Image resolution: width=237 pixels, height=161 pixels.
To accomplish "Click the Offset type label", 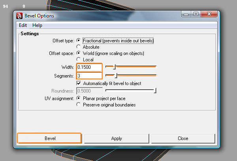I will [63, 41].
